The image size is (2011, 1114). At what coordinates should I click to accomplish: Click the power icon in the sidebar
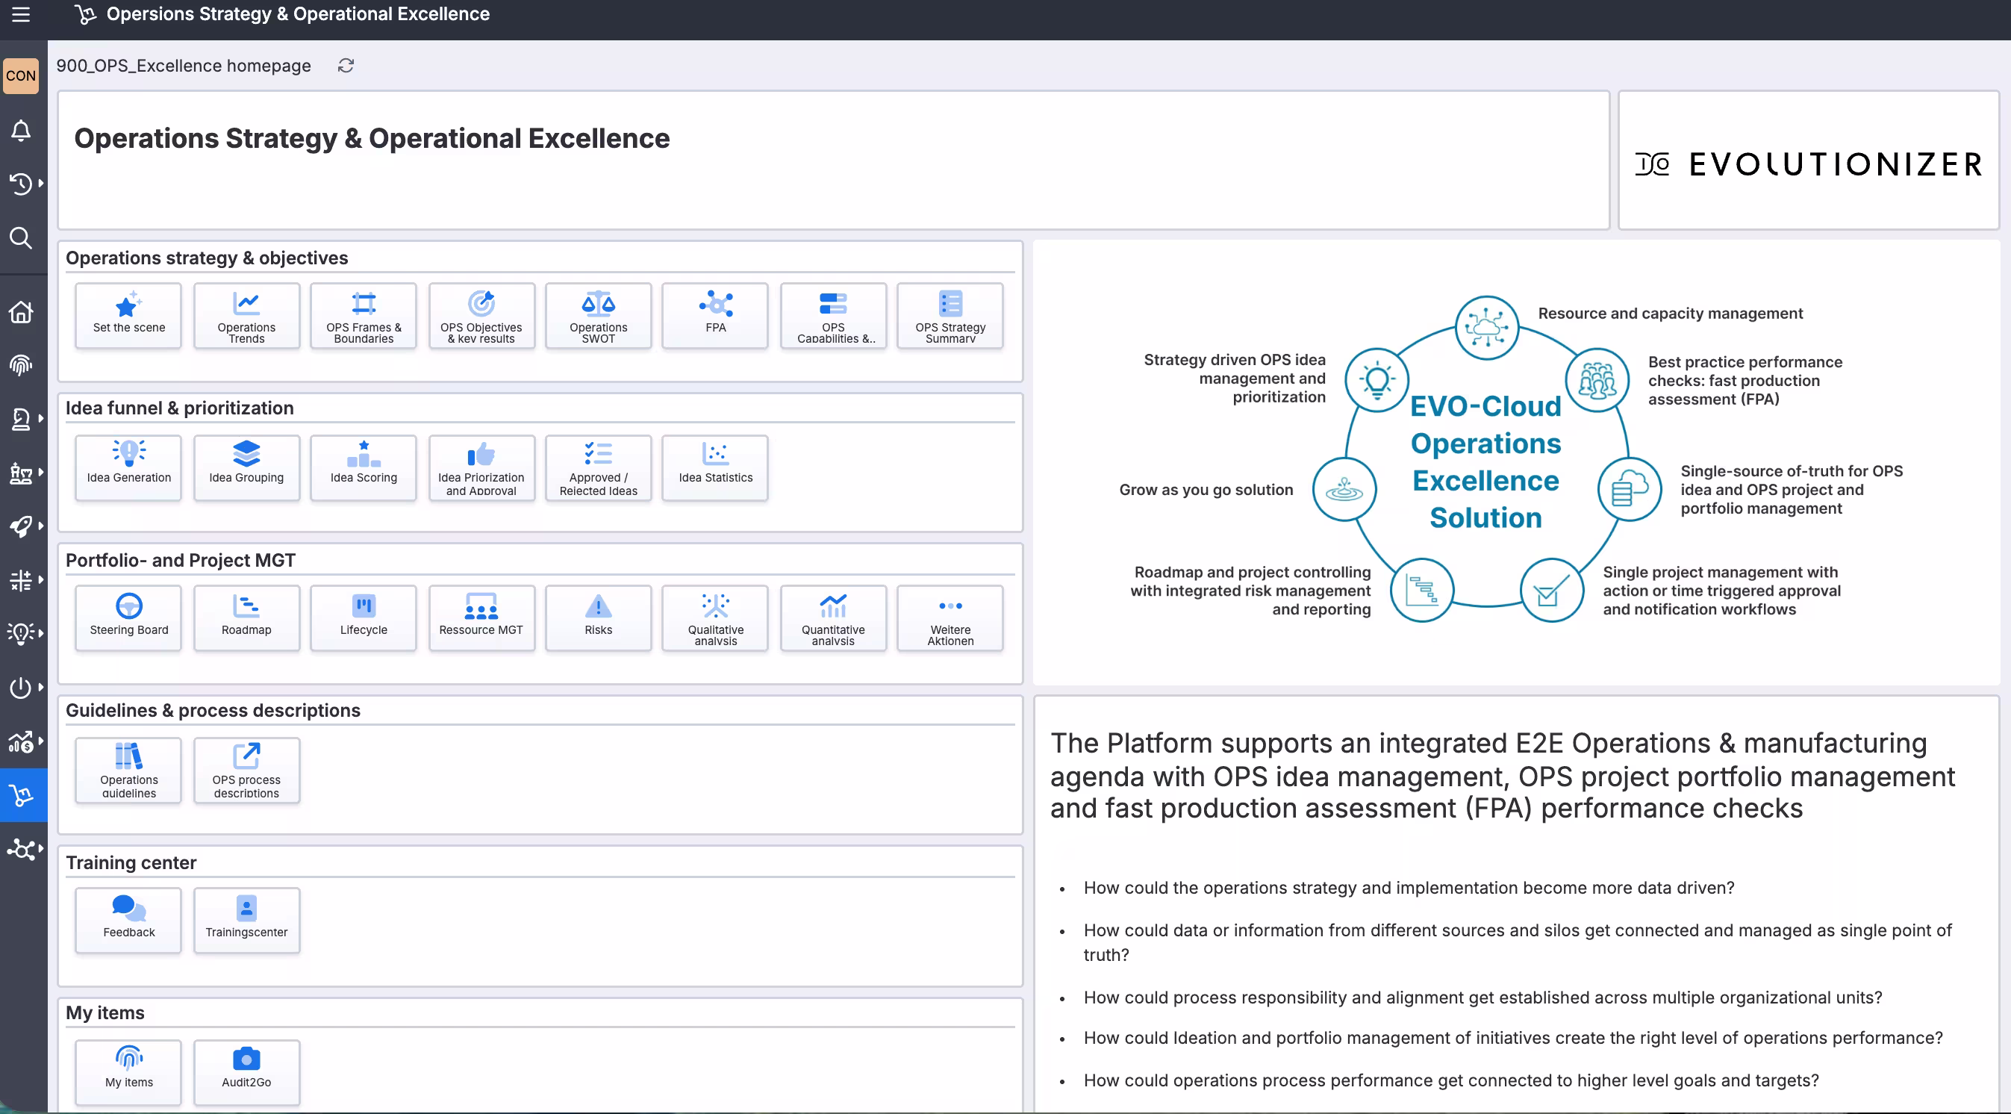click(x=21, y=687)
